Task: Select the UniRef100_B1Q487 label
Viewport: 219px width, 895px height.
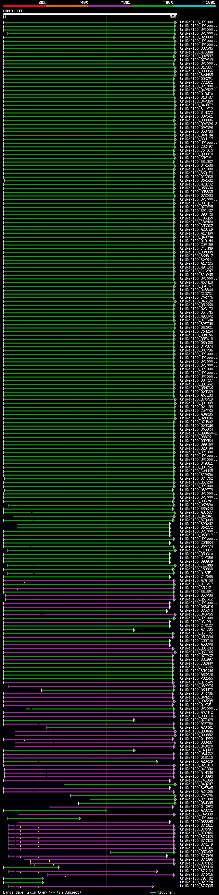Action: [x=196, y=98]
